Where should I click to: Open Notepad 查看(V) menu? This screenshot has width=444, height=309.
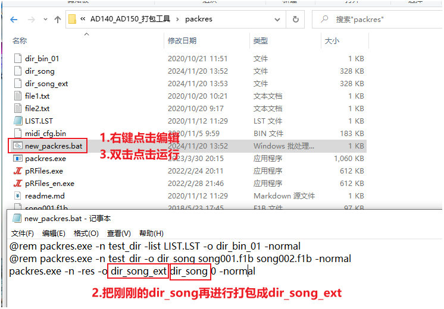pos(119,234)
